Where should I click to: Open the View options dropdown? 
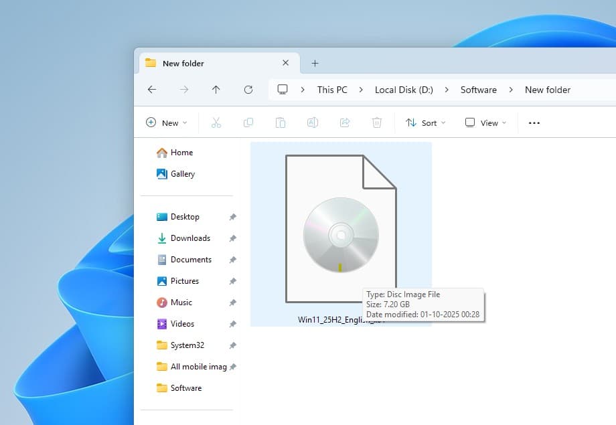(484, 122)
